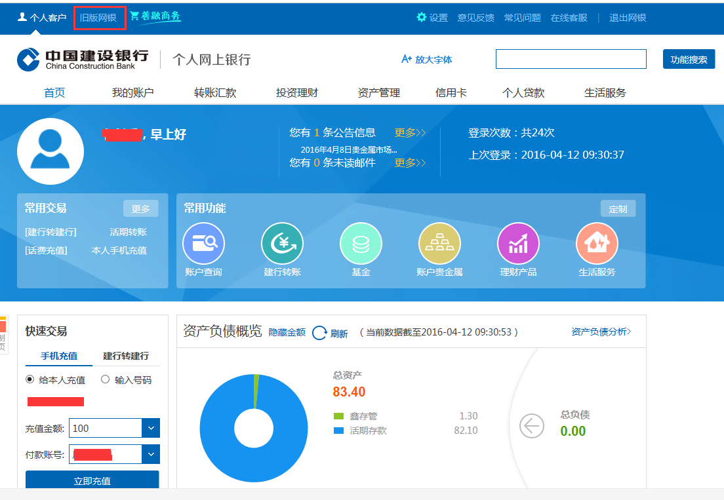This screenshot has width=724, height=500.
Task: Open the 转账汇款 menu
Action: (214, 92)
